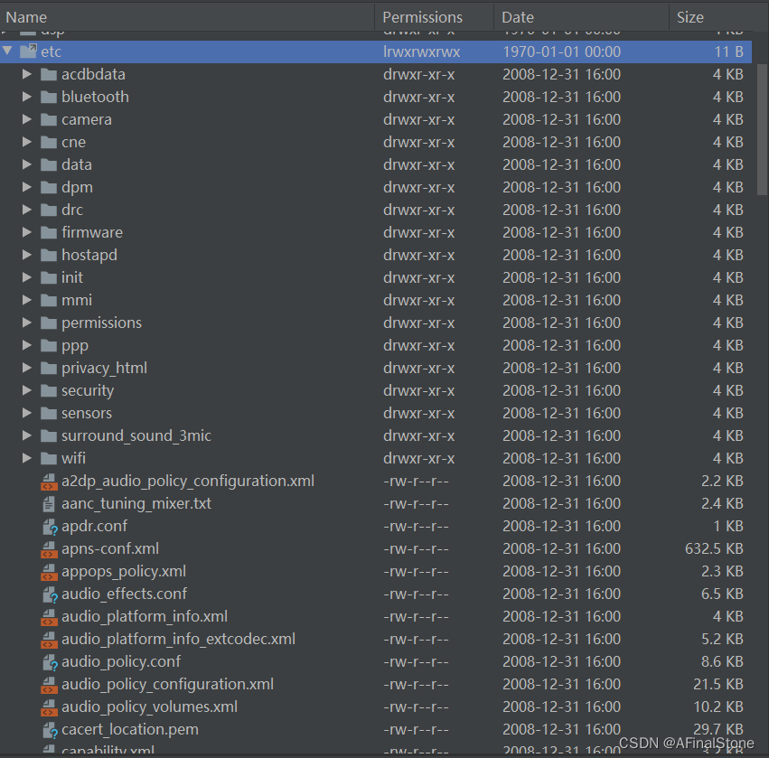Click the 1970-01-01 00:00 date of etc
Image resolution: width=769 pixels, height=758 pixels.
pyautogui.click(x=561, y=51)
